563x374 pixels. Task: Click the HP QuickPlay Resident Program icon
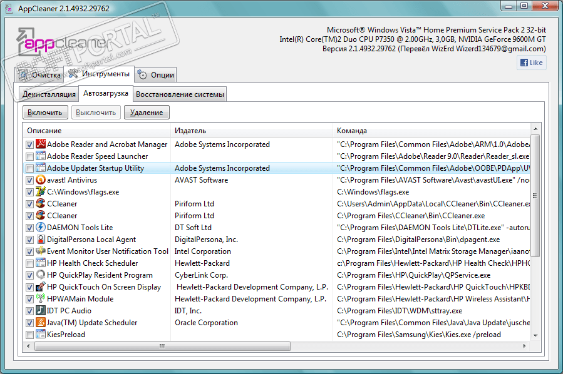coord(41,275)
